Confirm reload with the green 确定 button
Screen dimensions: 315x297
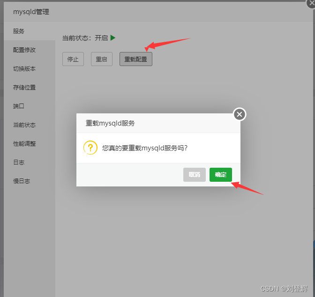pyautogui.click(x=221, y=175)
